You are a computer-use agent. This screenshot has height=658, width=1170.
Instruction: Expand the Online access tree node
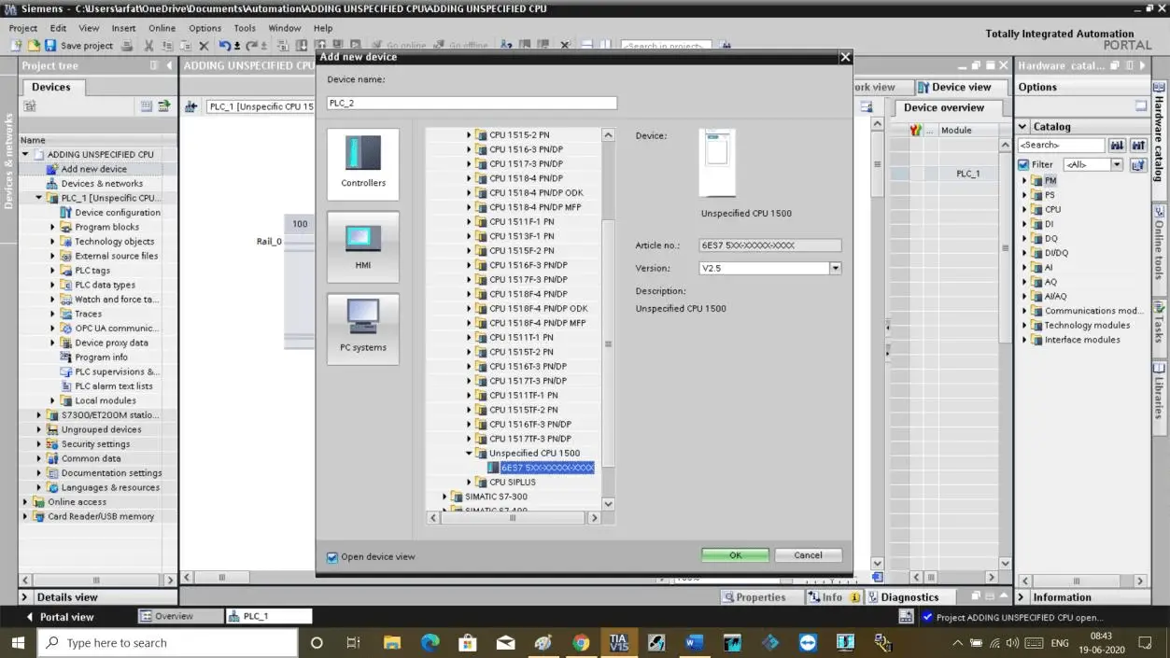click(x=25, y=501)
